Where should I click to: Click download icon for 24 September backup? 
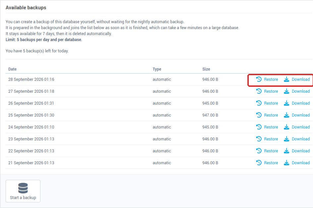(x=287, y=127)
